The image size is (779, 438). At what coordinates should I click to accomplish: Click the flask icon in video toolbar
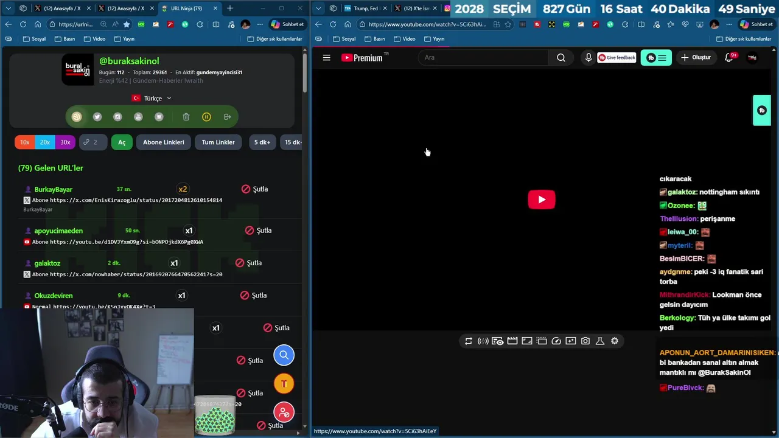click(x=600, y=341)
